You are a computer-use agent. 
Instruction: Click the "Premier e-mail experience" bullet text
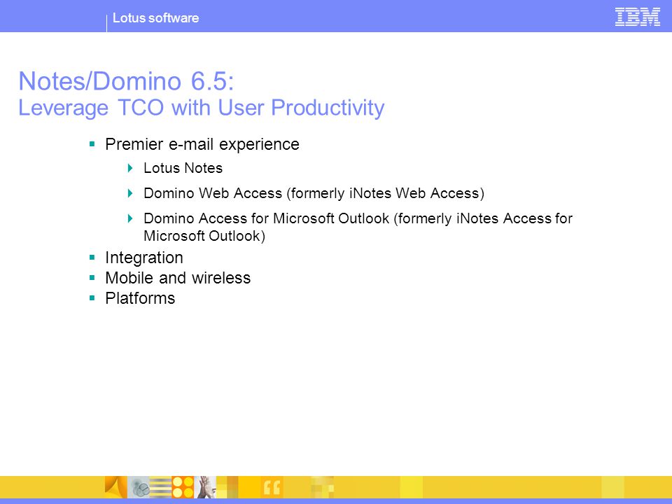(x=202, y=144)
